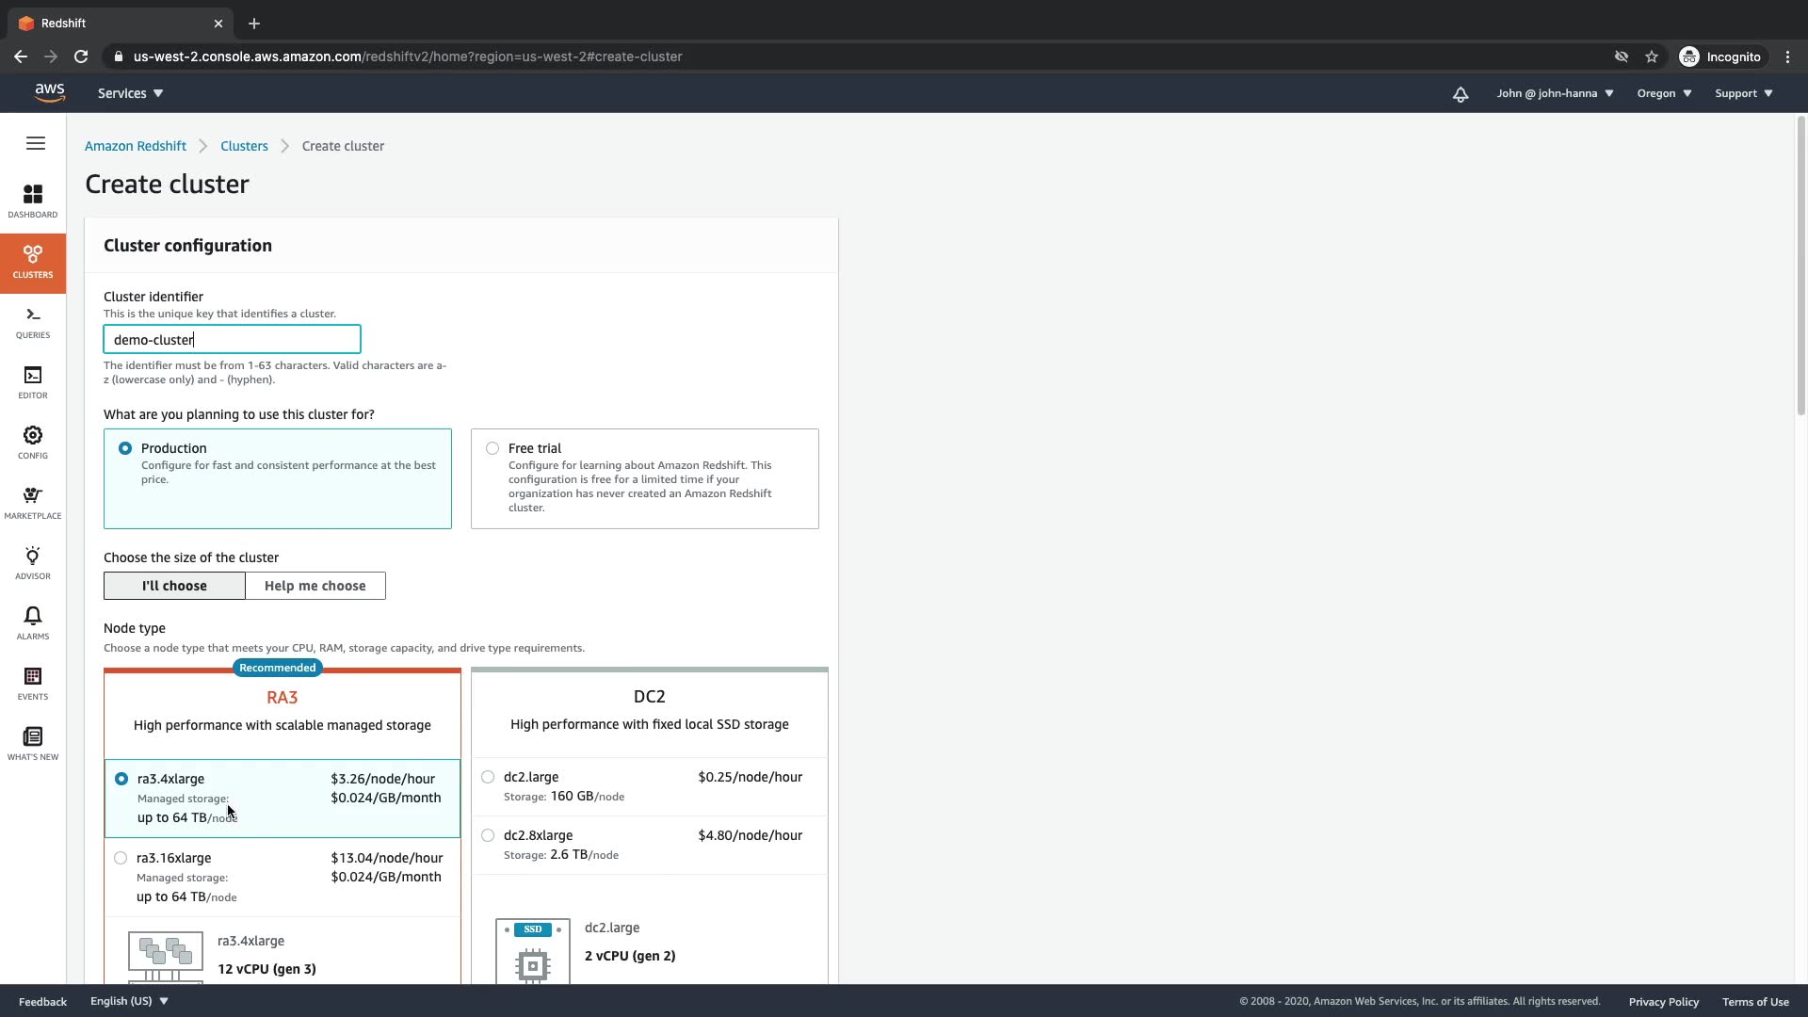
Task: Open the Alarms bell sidebar icon
Action: point(33,622)
